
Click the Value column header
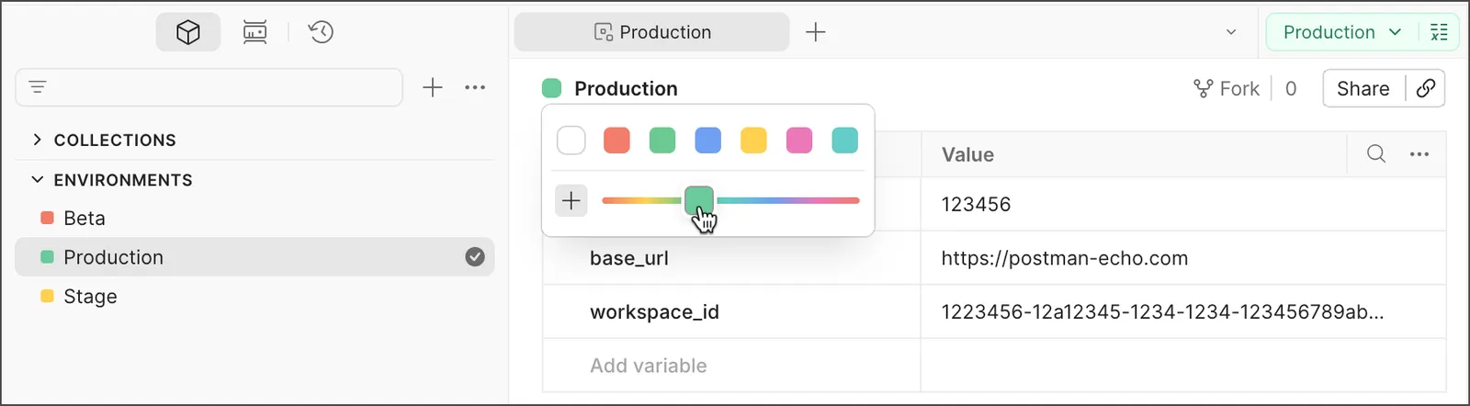point(967,154)
